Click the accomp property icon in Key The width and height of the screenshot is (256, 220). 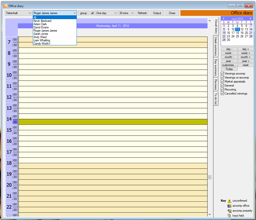click(229, 211)
